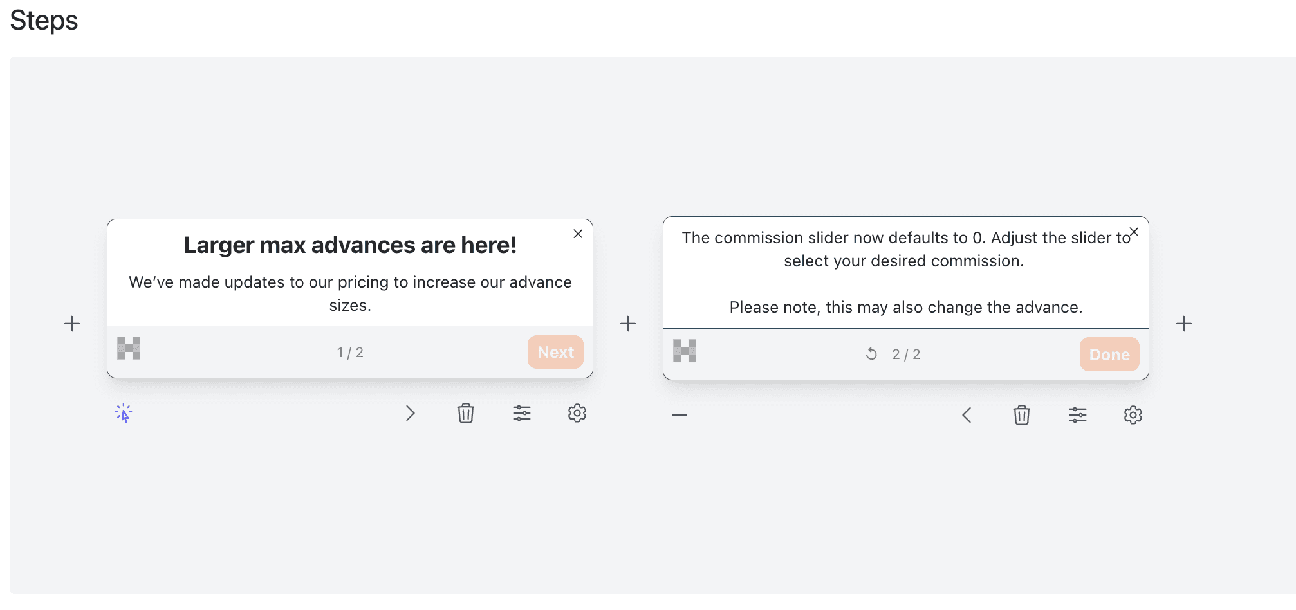The width and height of the screenshot is (1296, 610).
Task: Click the restart icon beside 2 / 2
Action: point(871,354)
